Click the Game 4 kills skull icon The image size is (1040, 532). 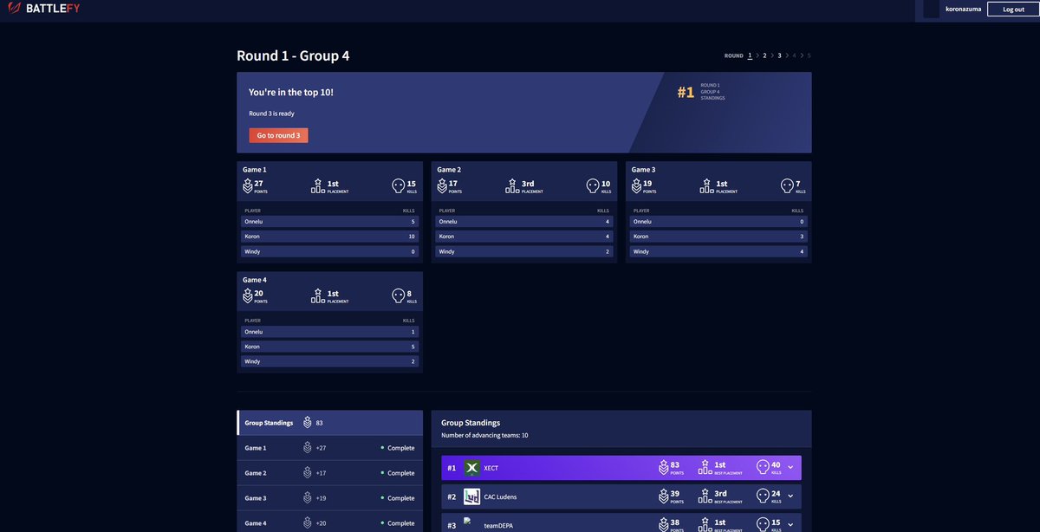(x=399, y=295)
